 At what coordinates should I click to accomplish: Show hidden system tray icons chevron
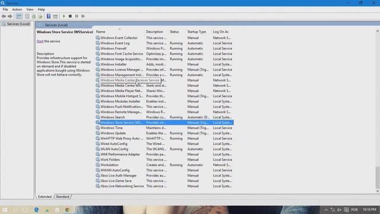pos(326,210)
